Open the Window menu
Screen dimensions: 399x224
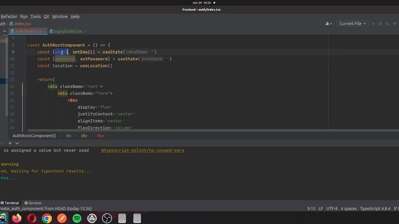pyautogui.click(x=60, y=17)
